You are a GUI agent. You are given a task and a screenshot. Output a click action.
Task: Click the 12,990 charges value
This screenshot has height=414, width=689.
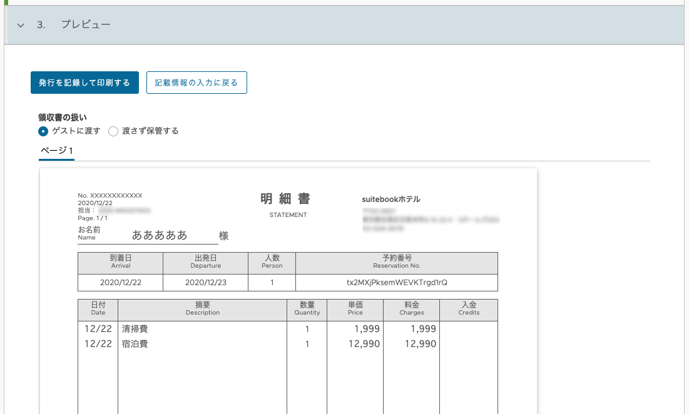click(421, 344)
